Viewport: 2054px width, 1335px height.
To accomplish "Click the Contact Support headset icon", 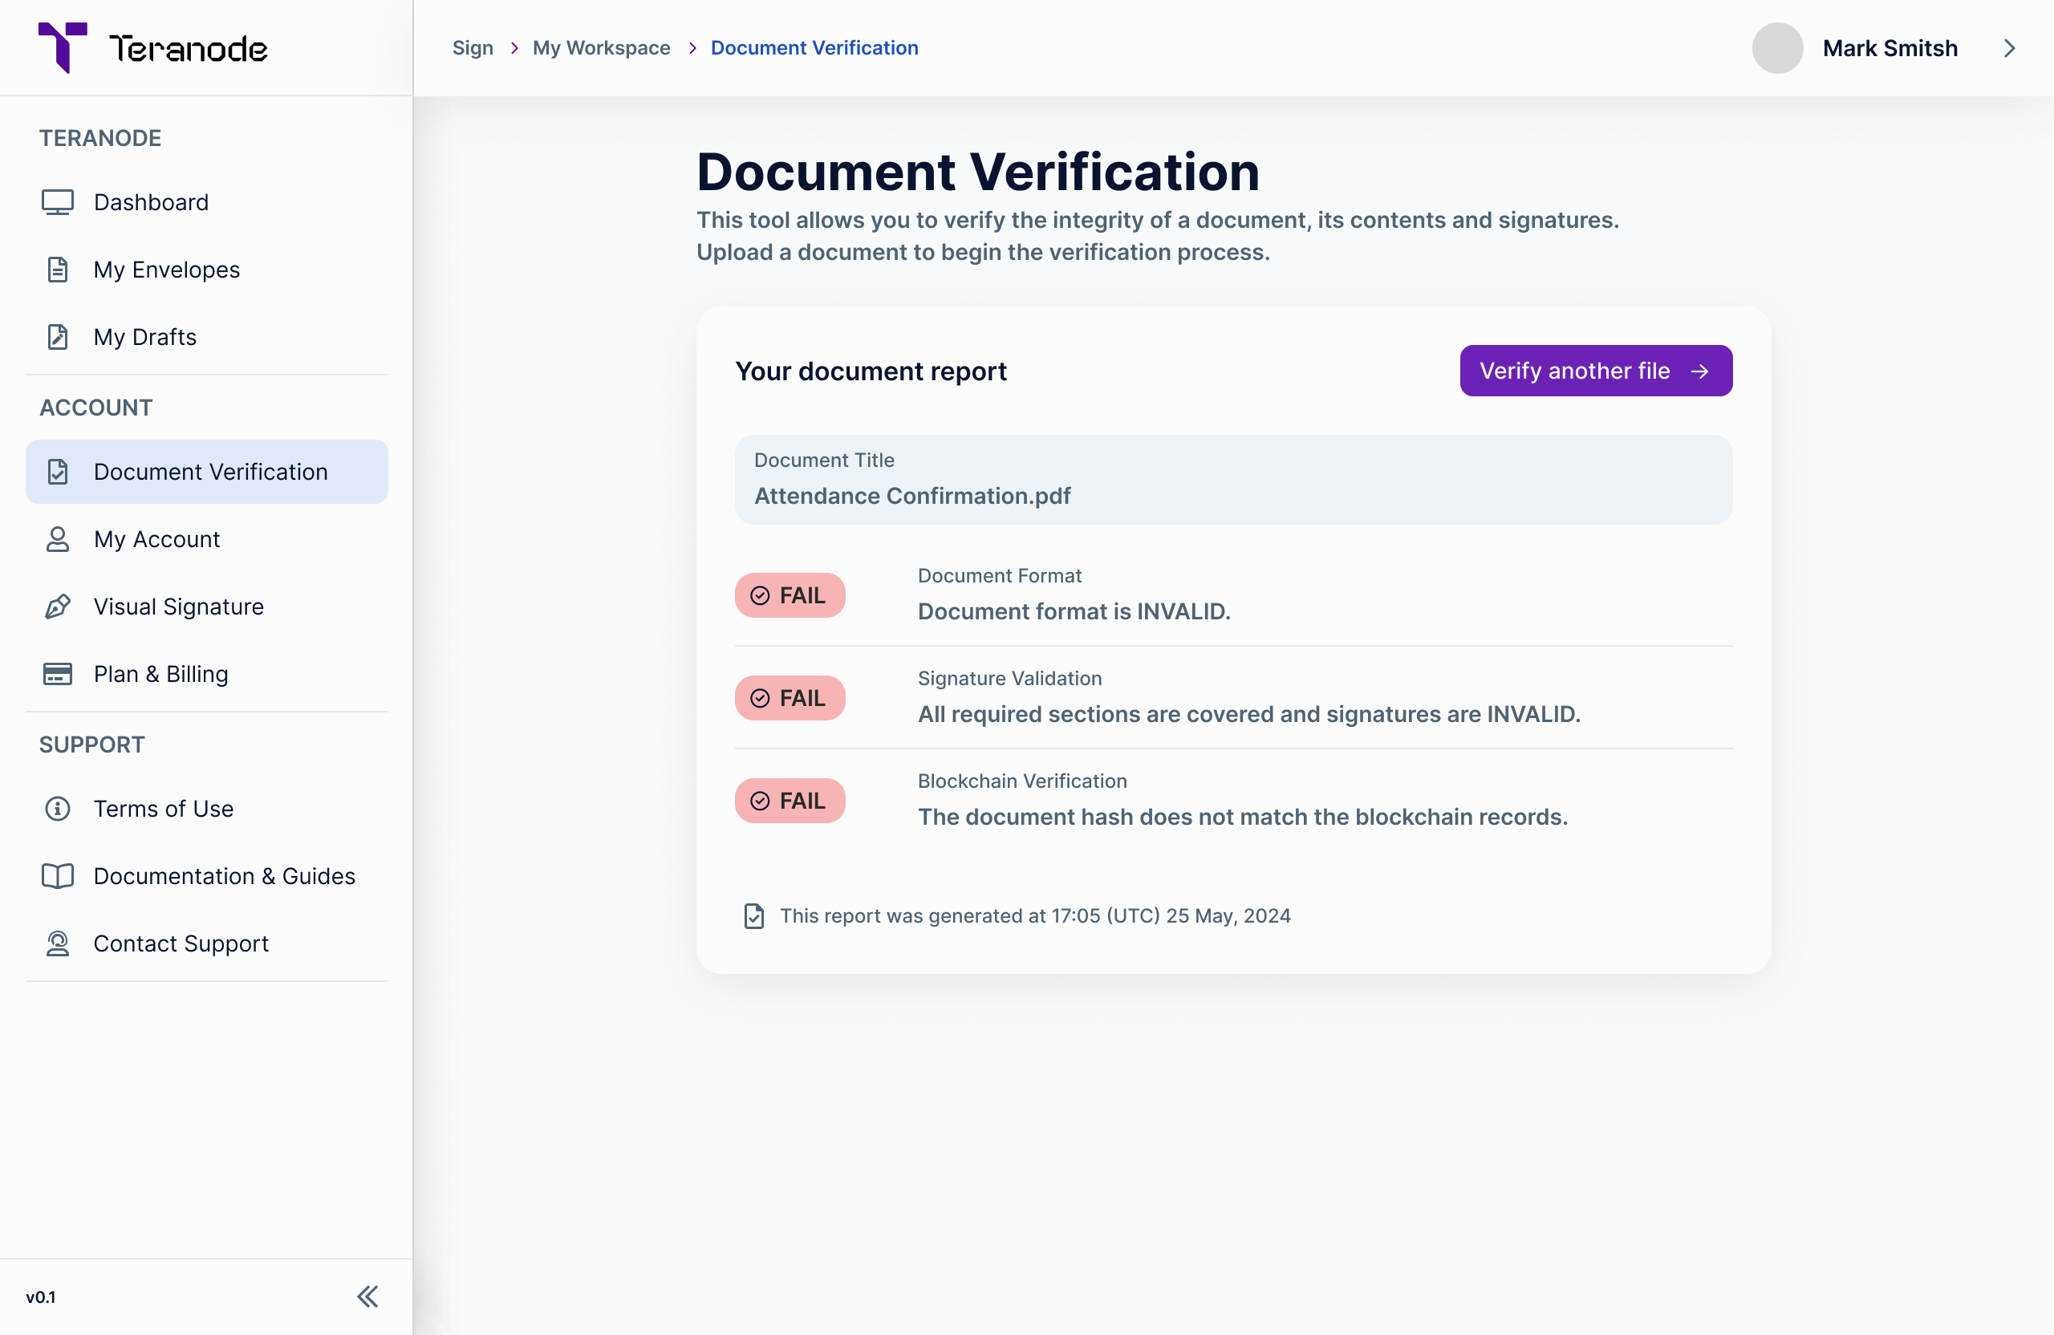I will coord(58,943).
